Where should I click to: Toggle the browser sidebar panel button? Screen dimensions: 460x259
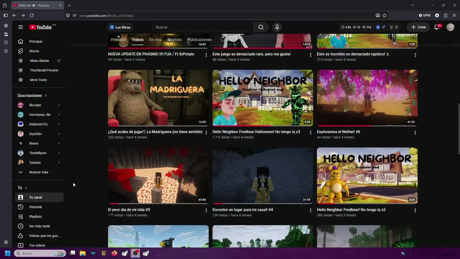[6, 15]
